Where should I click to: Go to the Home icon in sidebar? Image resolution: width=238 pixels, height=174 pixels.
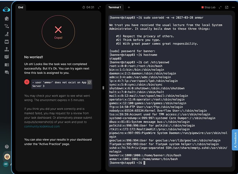click(x=7, y=18)
